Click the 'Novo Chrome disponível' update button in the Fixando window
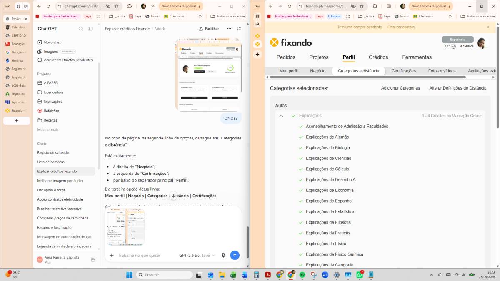Image resolution: width=500 pixels, height=281 pixels. (430, 6)
